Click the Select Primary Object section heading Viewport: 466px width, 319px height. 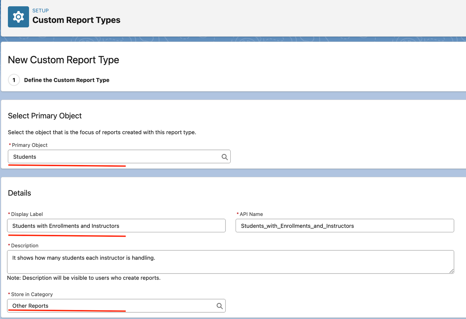point(45,116)
